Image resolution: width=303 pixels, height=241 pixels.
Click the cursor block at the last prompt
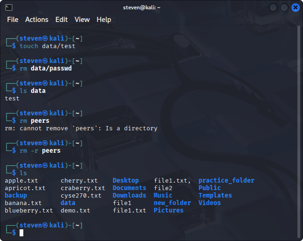click(21, 233)
